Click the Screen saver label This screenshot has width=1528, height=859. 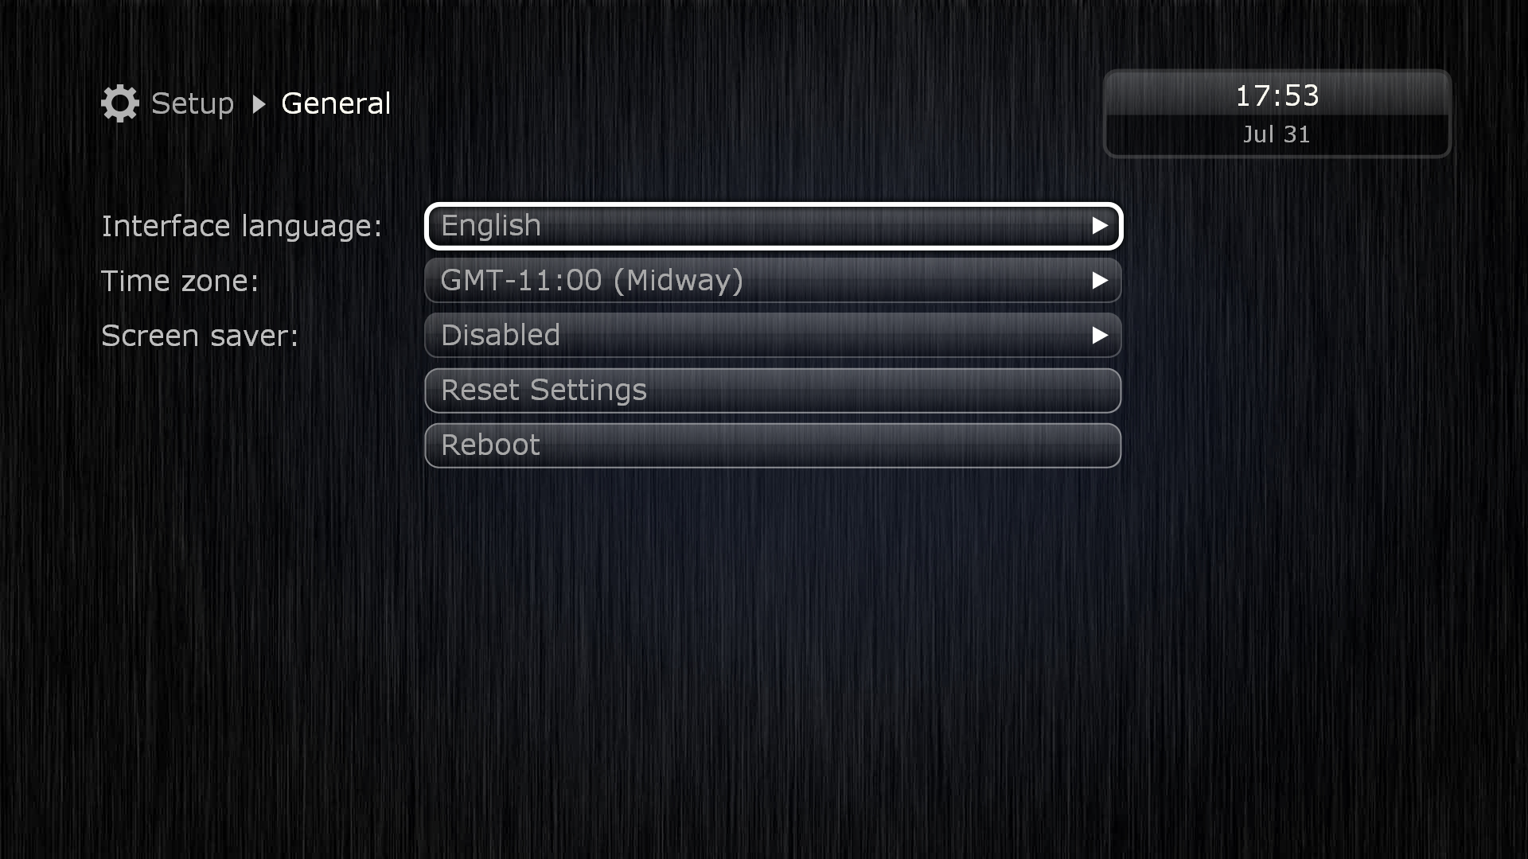point(200,336)
